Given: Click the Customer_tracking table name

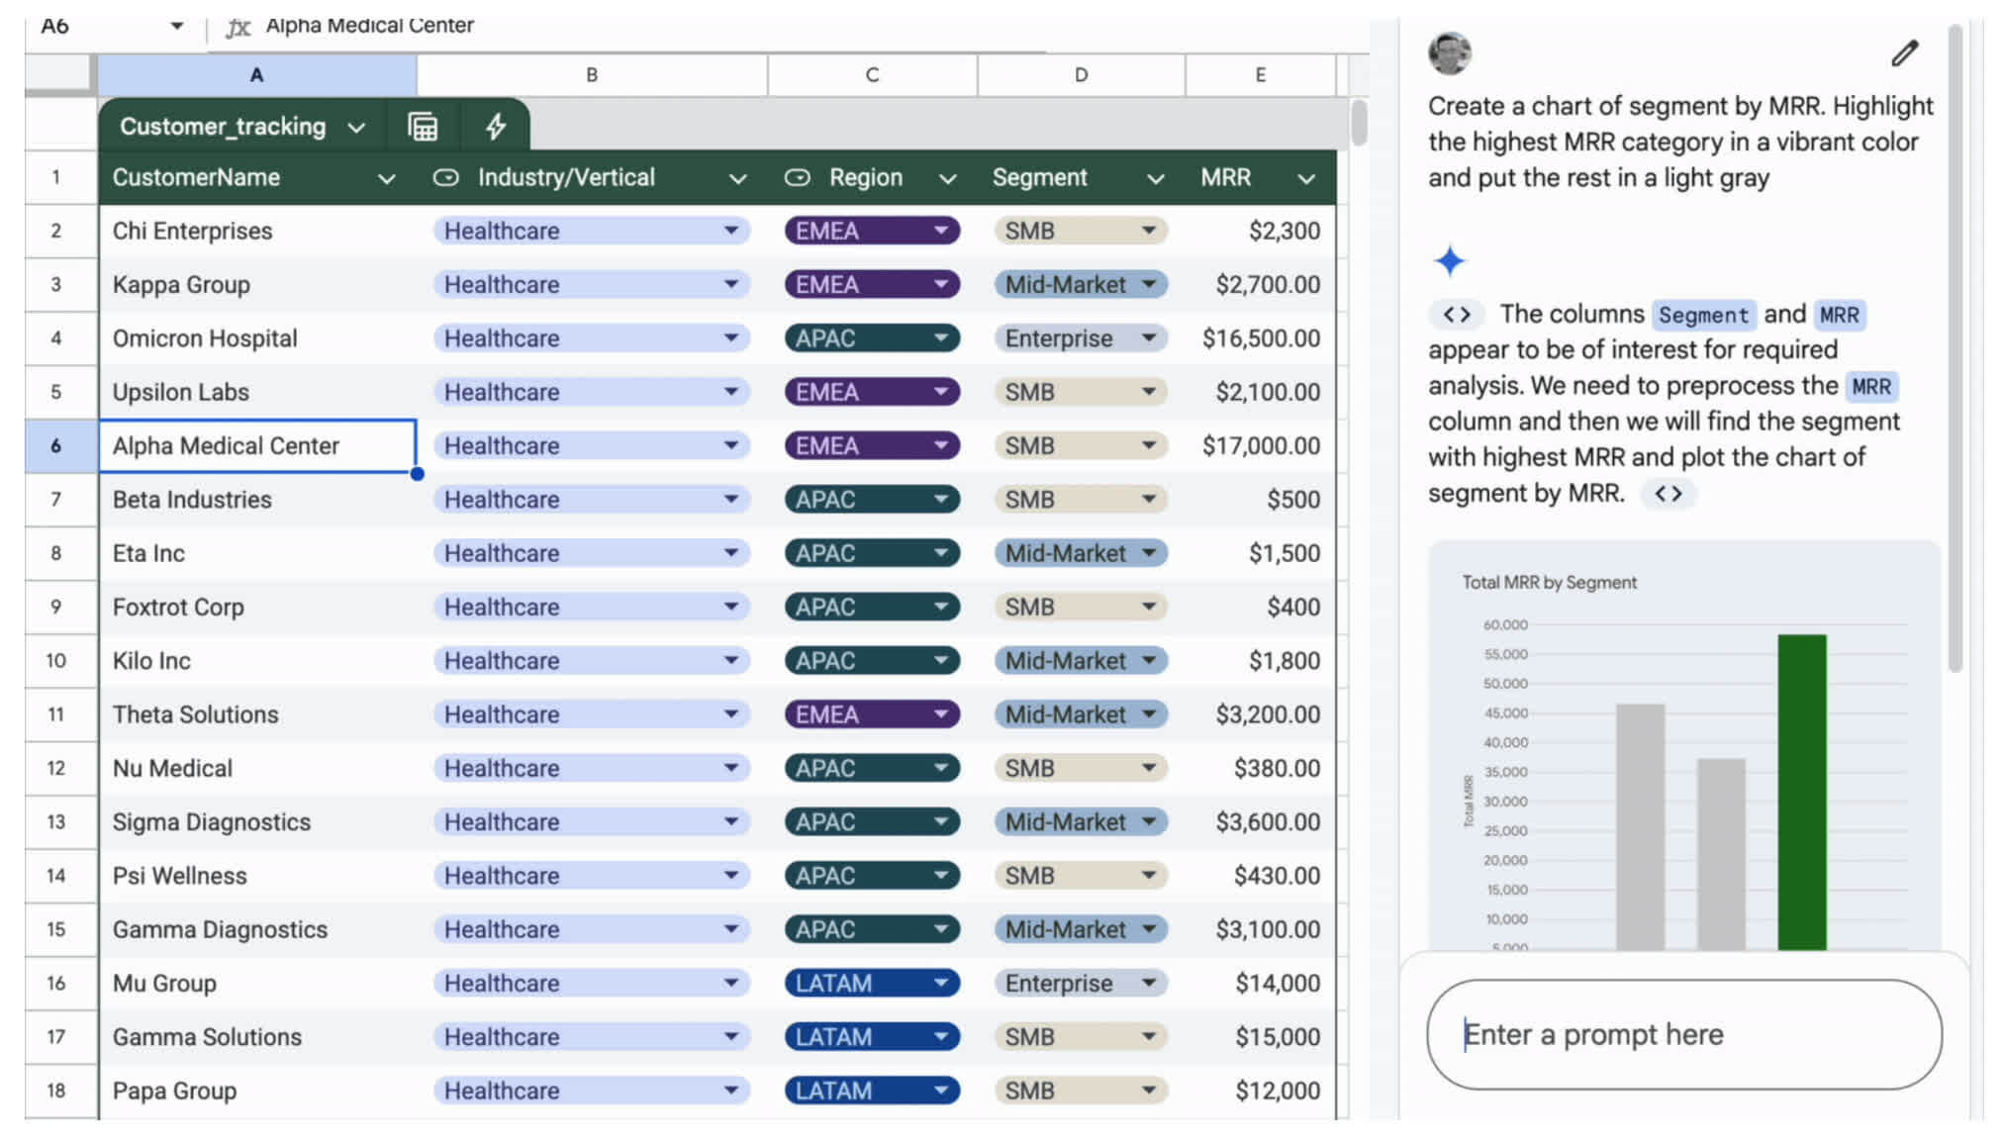Looking at the screenshot, I should (223, 127).
